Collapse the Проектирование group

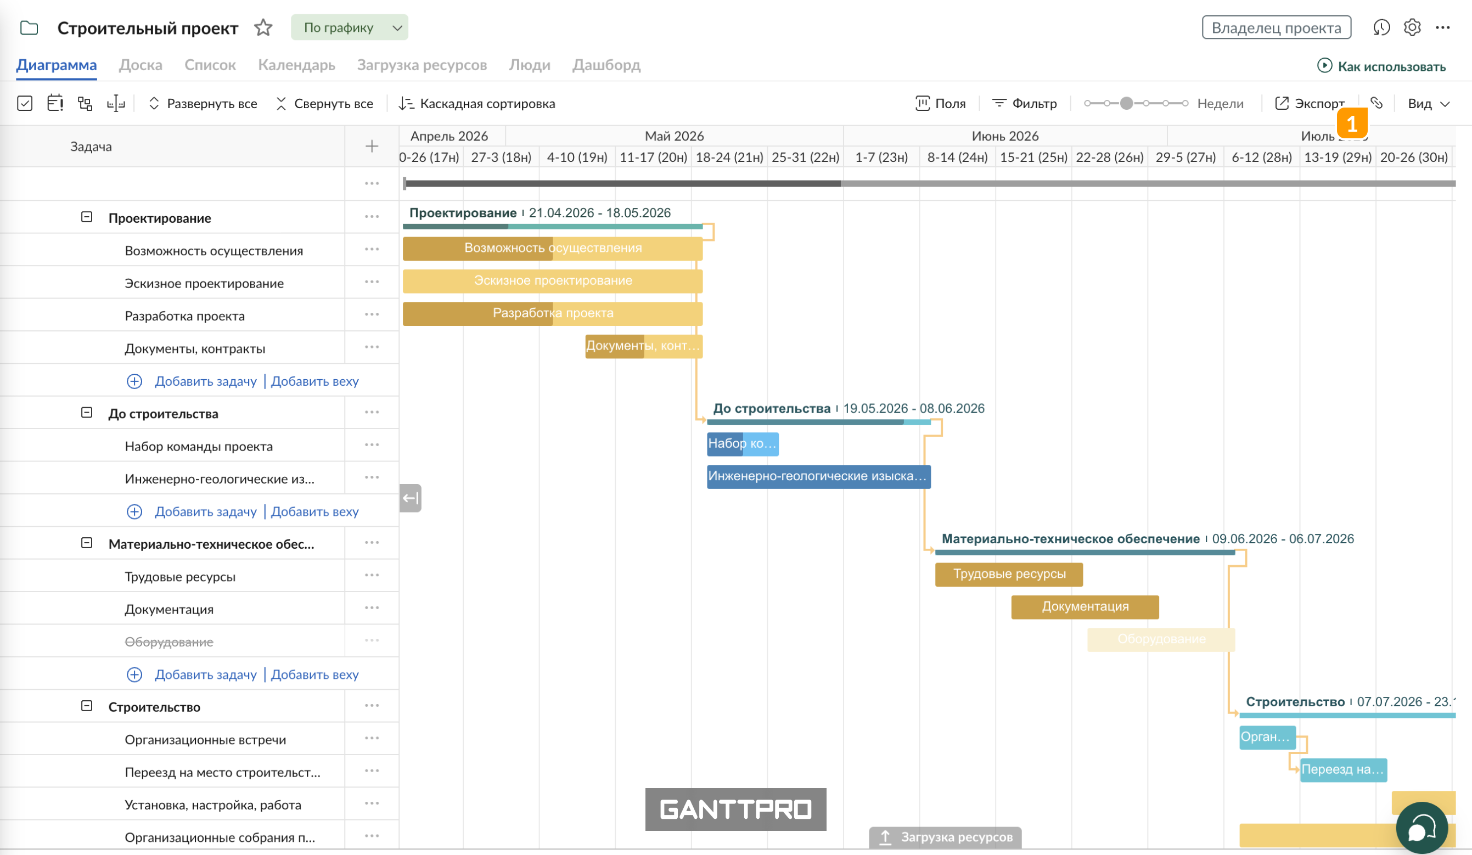pyautogui.click(x=87, y=217)
